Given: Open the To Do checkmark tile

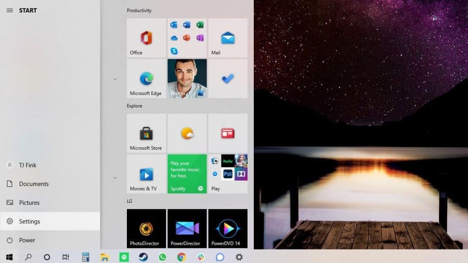Looking at the screenshot, I should (x=228, y=79).
